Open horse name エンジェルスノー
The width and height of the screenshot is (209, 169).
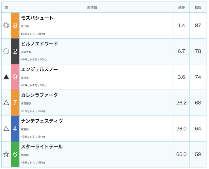coord(39,69)
